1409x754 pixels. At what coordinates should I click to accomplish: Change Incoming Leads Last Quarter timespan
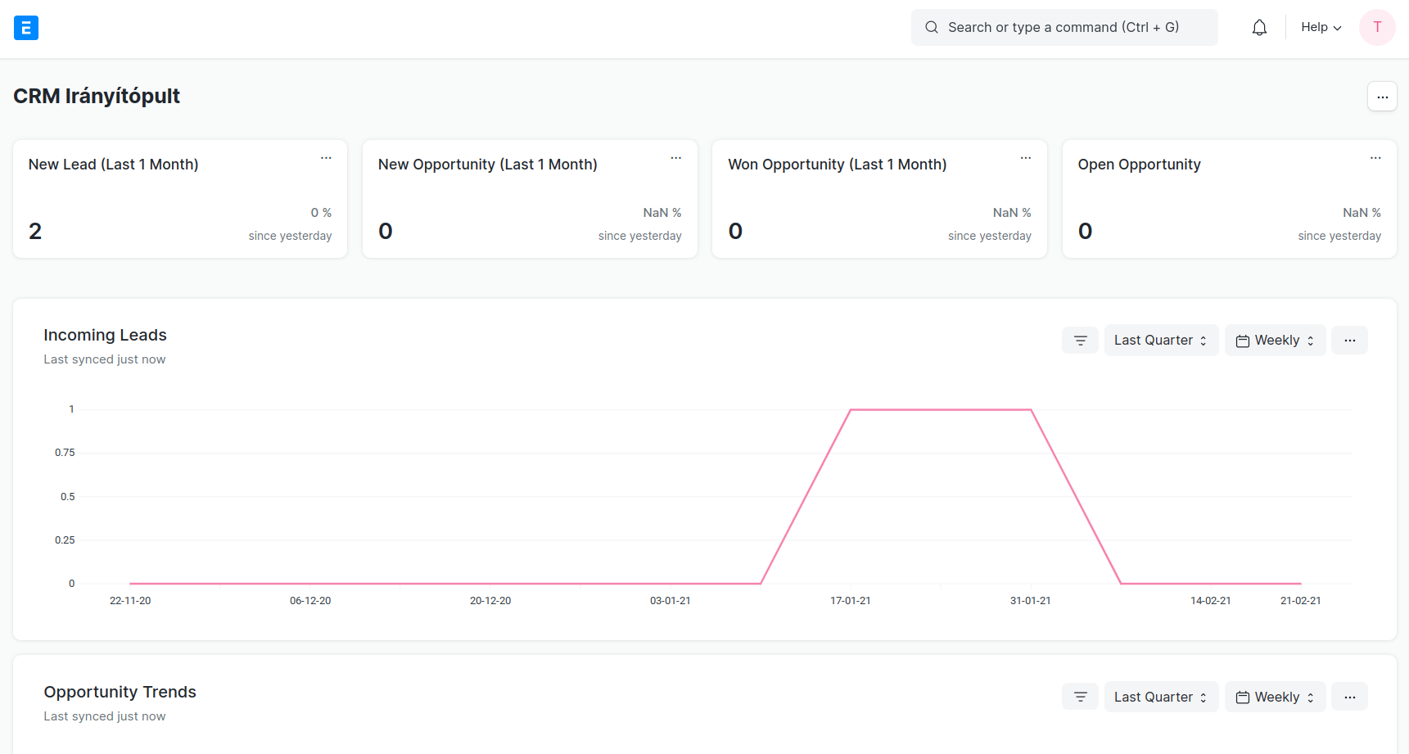coord(1160,341)
